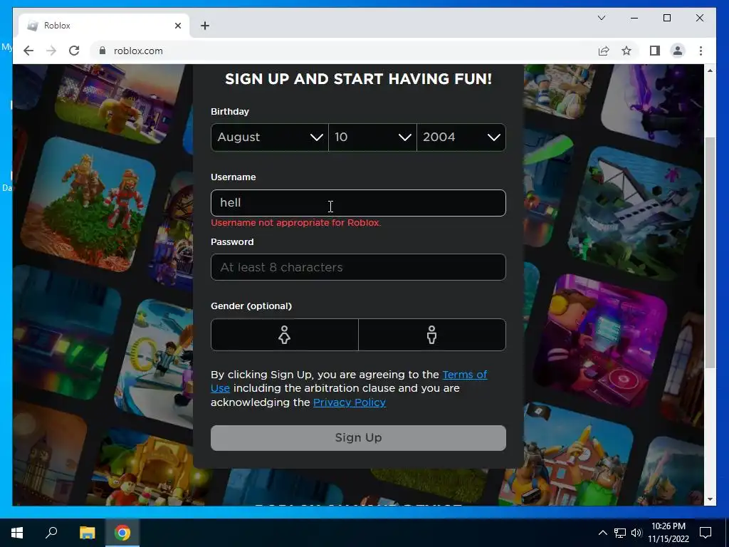The image size is (729, 547).
Task: Open the birthday year dropdown showing 2004
Action: 461,137
